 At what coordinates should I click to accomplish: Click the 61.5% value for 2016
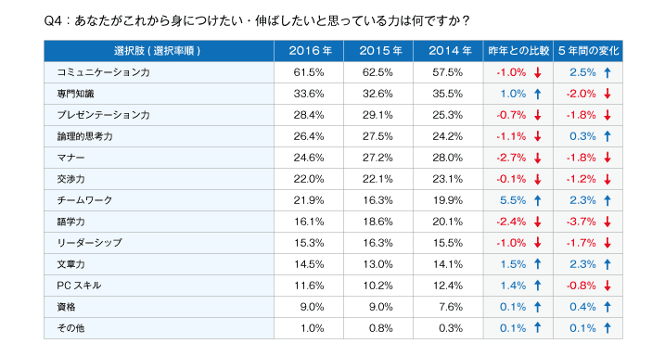[x=309, y=72]
